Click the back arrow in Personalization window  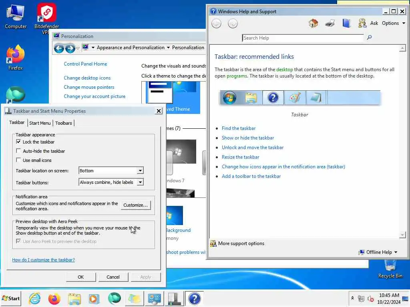[x=59, y=48]
